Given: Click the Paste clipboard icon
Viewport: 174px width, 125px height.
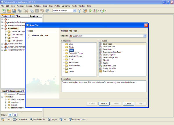Looking at the screenshot, I should 37,11.
